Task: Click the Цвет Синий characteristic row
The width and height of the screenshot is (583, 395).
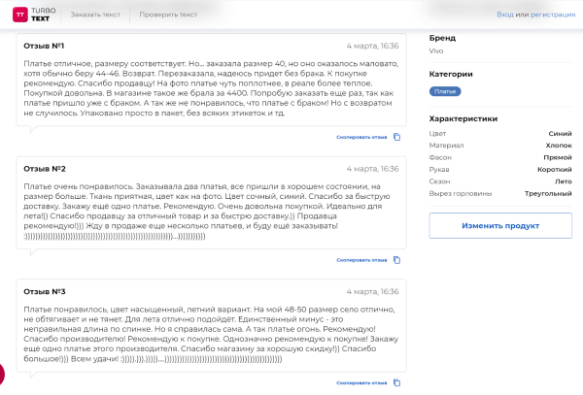Action: 499,133
